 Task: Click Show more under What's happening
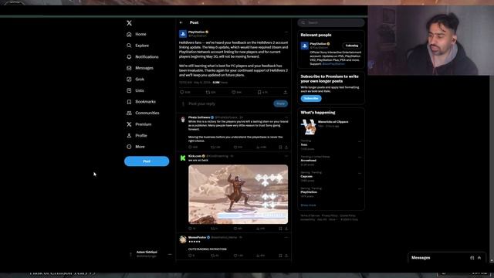tap(308, 205)
